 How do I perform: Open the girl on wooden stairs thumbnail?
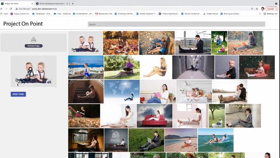pyautogui.click(x=86, y=92)
